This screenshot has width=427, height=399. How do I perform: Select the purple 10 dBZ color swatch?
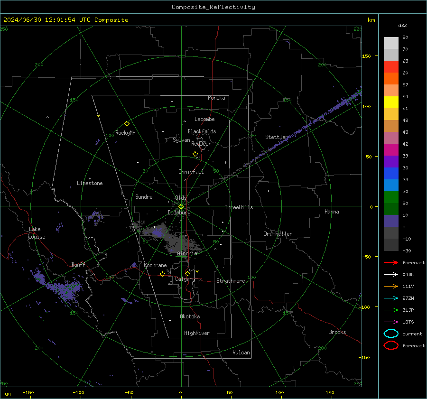(391, 221)
